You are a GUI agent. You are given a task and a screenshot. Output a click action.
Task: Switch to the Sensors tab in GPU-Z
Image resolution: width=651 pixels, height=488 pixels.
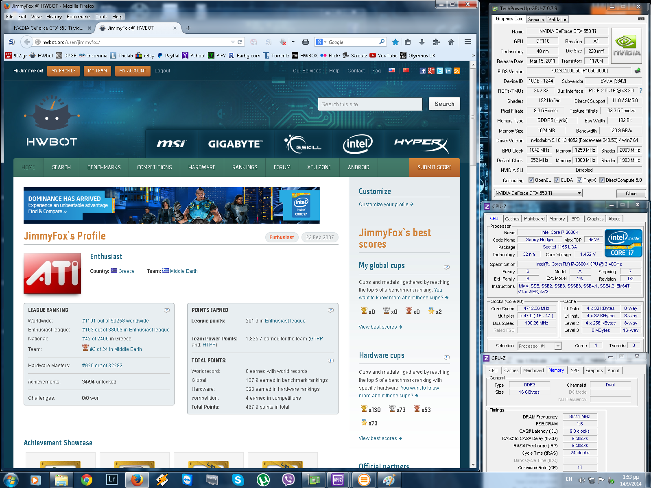tap(536, 20)
